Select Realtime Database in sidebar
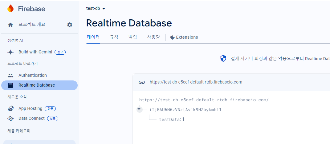The width and height of the screenshot is (330, 144). click(39, 85)
